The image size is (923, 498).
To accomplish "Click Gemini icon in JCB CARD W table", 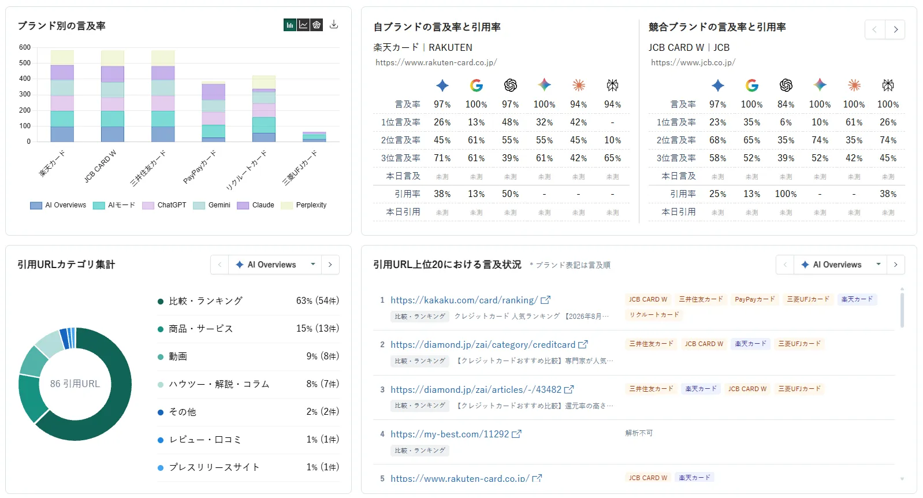I will (x=820, y=86).
